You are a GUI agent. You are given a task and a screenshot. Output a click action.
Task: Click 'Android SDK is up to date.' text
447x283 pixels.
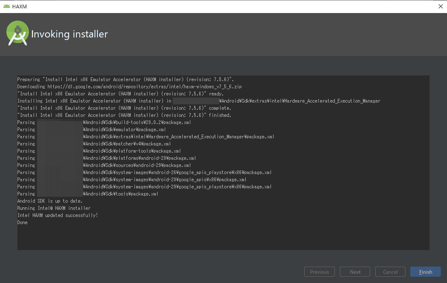coord(50,201)
